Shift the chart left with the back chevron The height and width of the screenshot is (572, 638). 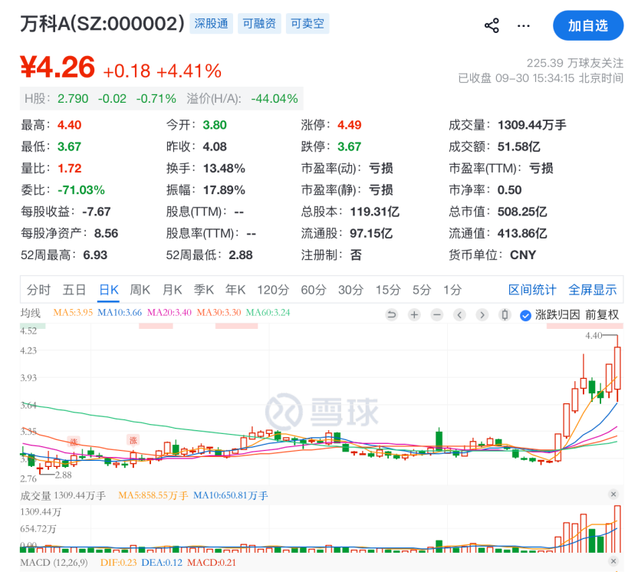point(459,314)
